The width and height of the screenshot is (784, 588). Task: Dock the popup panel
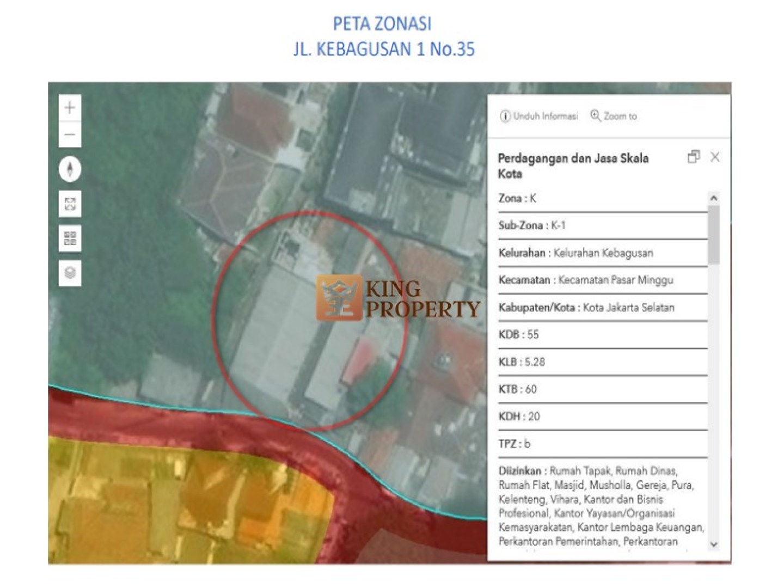694,157
